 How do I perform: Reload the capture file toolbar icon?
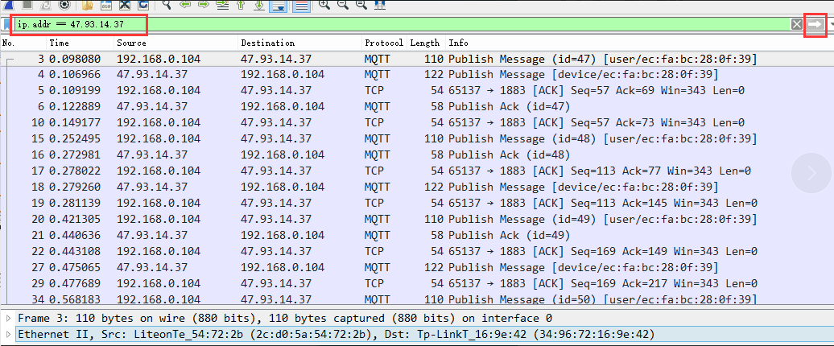click(143, 5)
